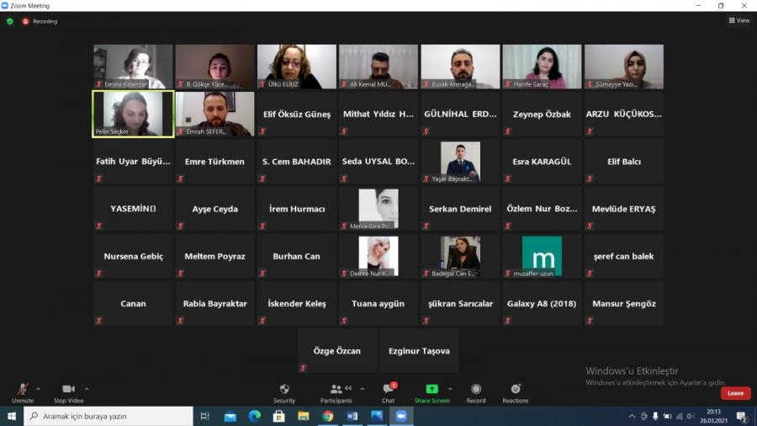Image resolution: width=757 pixels, height=426 pixels.
Task: Expand audio options arrow next to Unmute
Action: 39,389
